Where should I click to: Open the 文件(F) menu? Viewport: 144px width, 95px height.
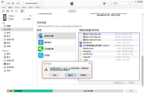pyautogui.click(x=4, y=8)
